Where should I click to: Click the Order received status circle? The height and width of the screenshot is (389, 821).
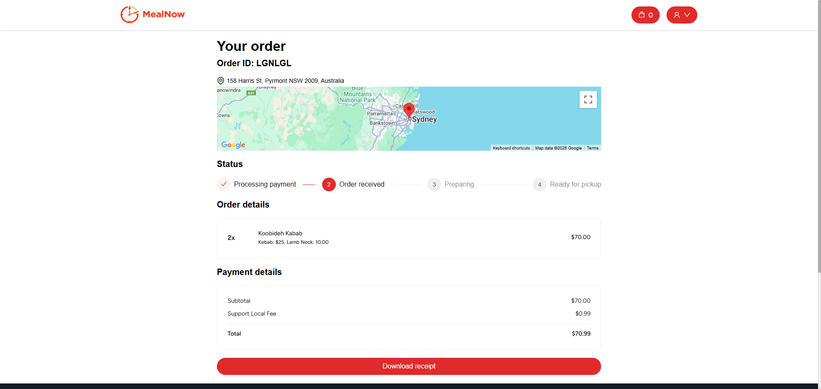[x=329, y=184]
